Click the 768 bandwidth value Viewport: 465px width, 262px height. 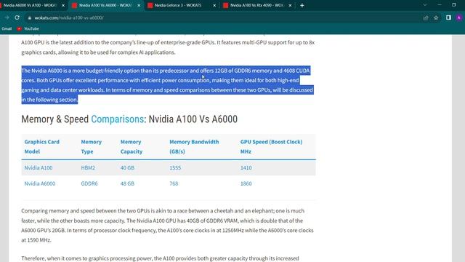(174, 183)
